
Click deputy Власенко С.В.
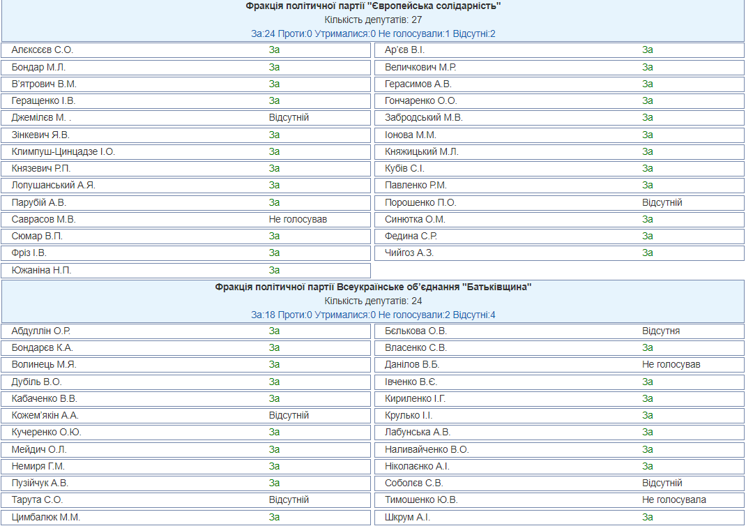pos(416,347)
